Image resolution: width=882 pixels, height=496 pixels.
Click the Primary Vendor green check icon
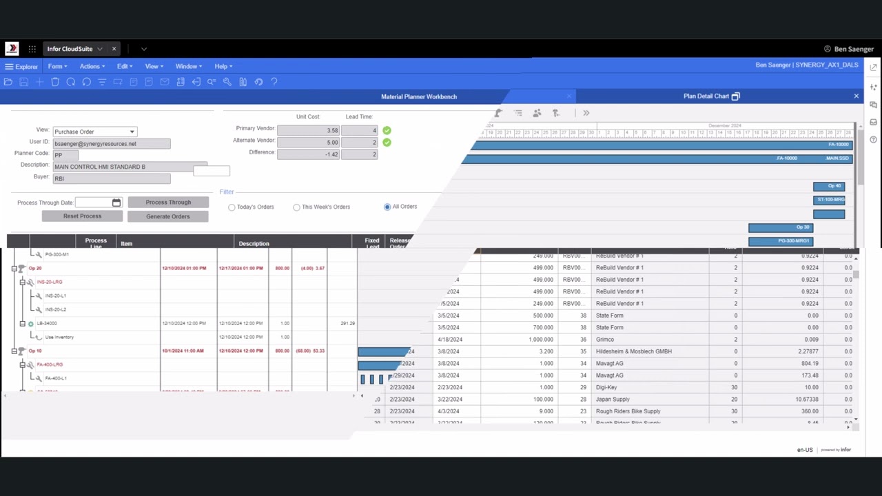point(387,130)
